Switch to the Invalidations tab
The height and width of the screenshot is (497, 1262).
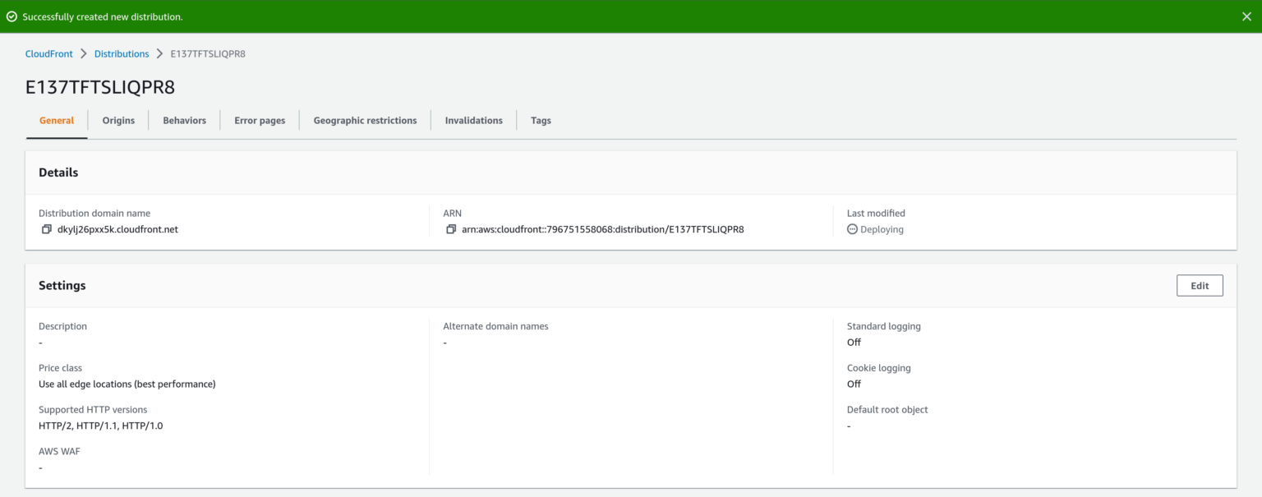(x=473, y=120)
